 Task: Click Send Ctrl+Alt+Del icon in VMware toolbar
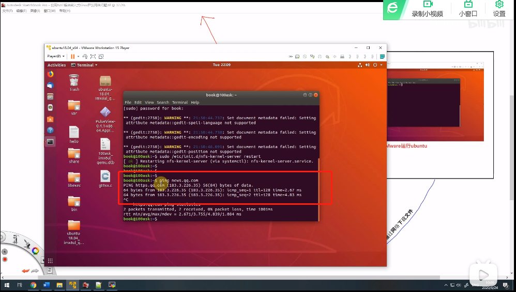click(85, 57)
